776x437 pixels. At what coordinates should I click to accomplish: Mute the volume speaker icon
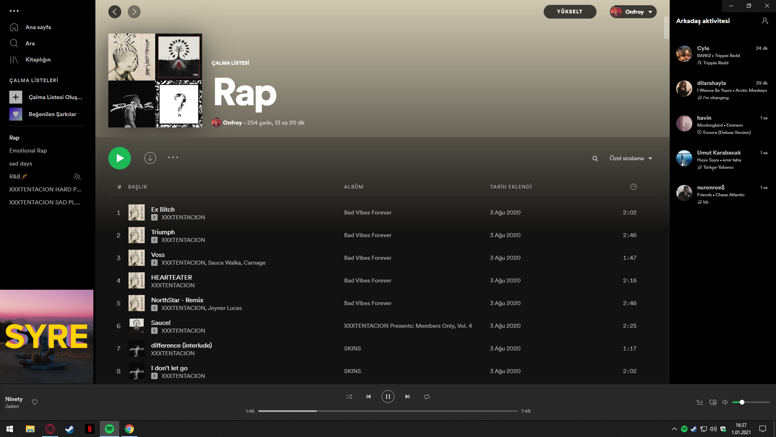tap(725, 402)
